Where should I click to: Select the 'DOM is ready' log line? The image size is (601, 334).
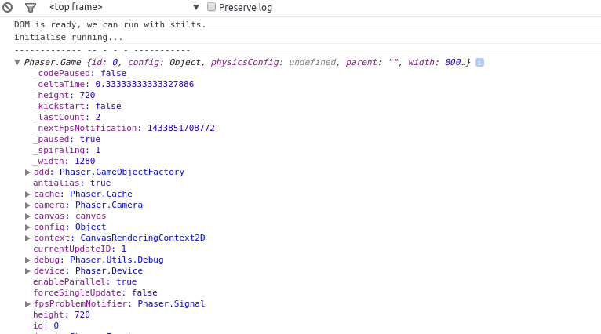(110, 24)
